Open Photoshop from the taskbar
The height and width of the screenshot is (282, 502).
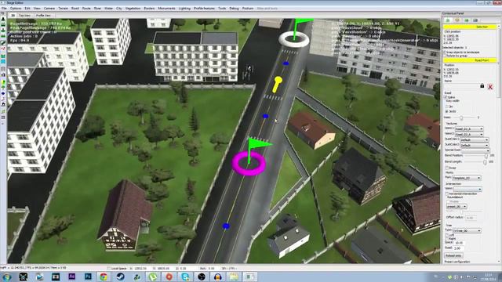(x=88, y=277)
